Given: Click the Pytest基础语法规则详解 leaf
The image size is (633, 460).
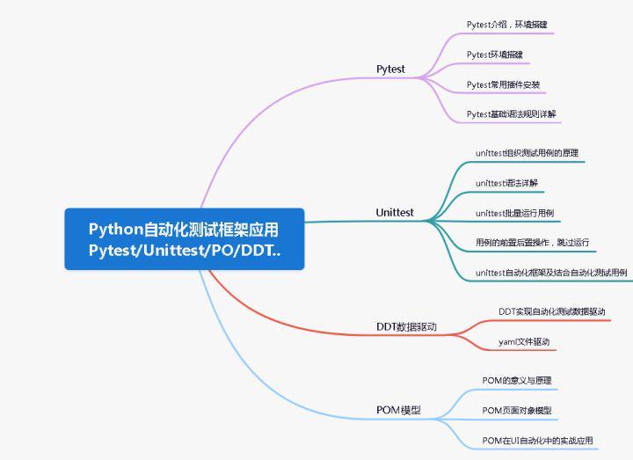Looking at the screenshot, I should [511, 114].
